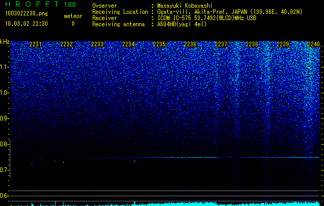Click time marker 2237
This screenshot has height=206, width=324.
[221, 44]
